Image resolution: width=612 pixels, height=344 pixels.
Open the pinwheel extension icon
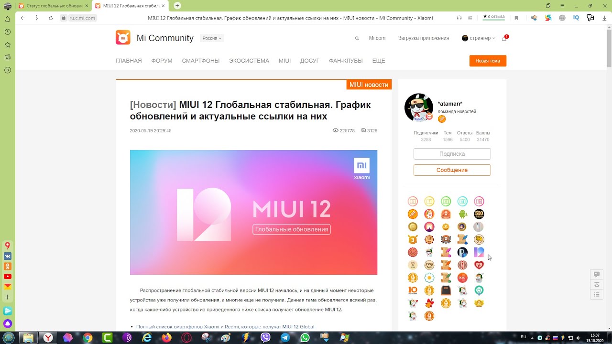548,18
